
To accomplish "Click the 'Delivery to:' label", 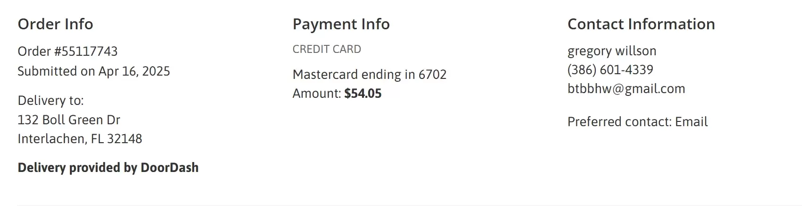I will pyautogui.click(x=51, y=101).
